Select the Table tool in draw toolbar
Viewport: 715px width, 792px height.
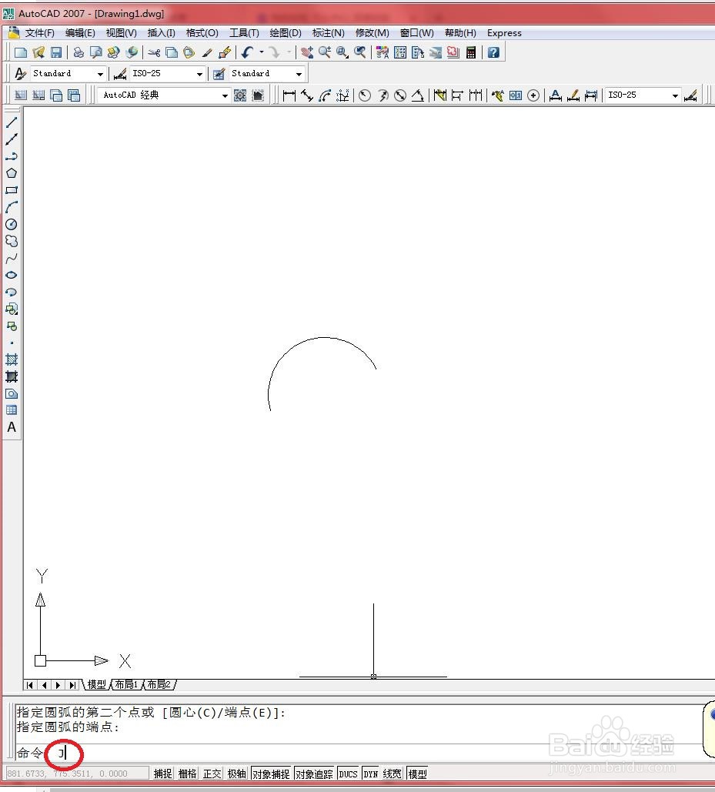[12, 410]
